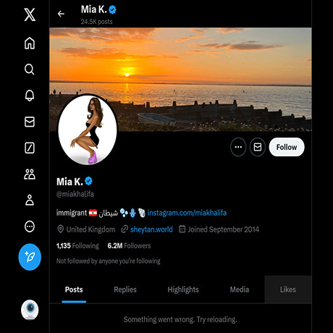Open Communities people icon
Screen dimensions: 333x333
coord(30,174)
